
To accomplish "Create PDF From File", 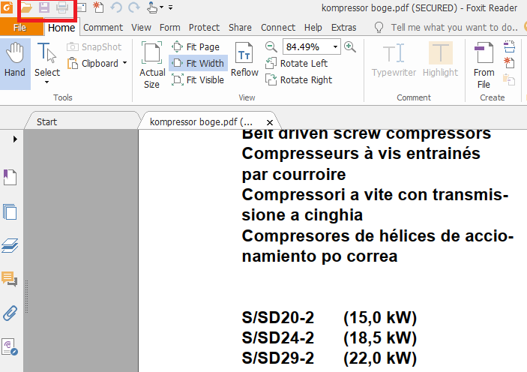I will tap(484, 64).
